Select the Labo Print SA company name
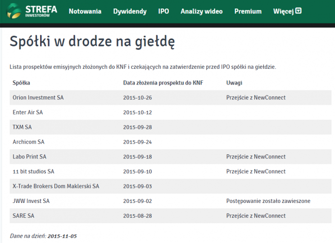335x243 pixels. pos(29,157)
